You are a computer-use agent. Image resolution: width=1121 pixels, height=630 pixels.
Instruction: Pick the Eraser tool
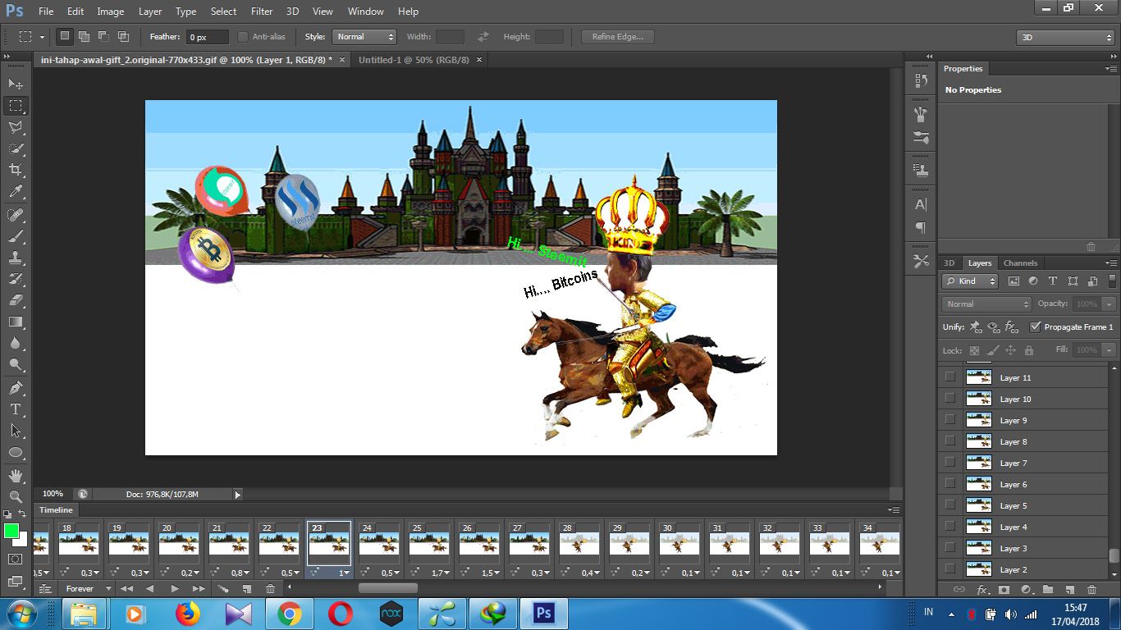[16, 300]
